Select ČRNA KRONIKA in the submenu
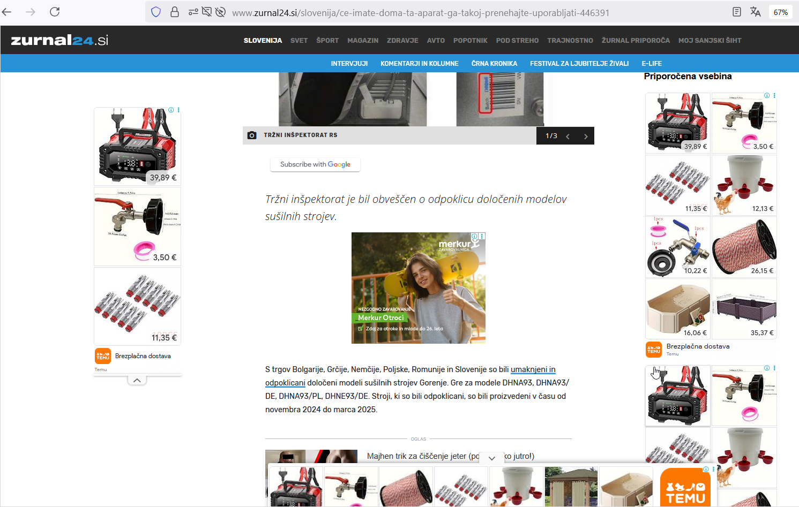Viewport: 799px width, 507px height. tap(494, 64)
